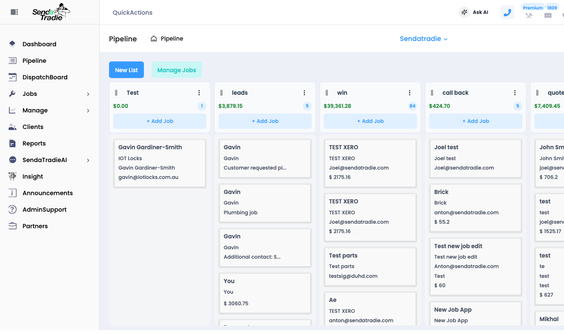Click the drag handle of leads list
Viewport: 564px width, 335px height.
point(221,93)
